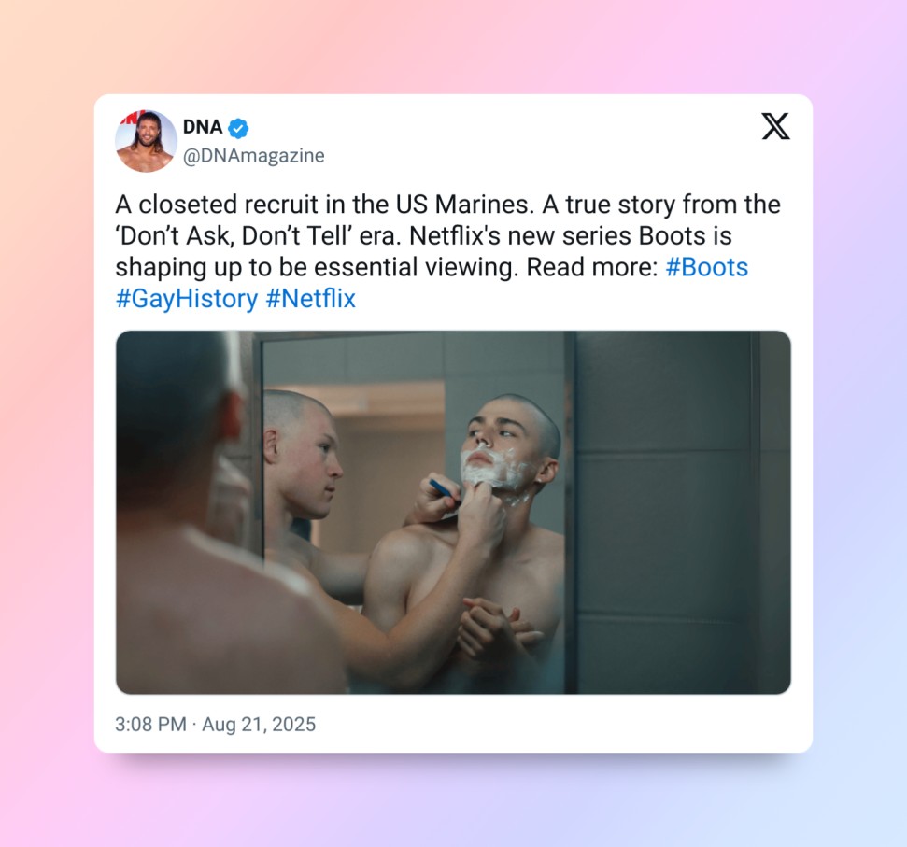Select the #Netflix hashtag
The height and width of the screenshot is (847, 907).
click(x=311, y=299)
